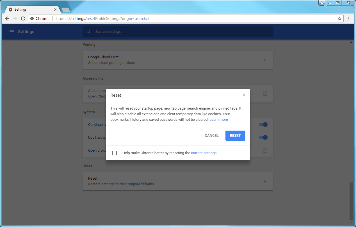
Task: Click the Reset dialog title text
Action: click(x=116, y=95)
